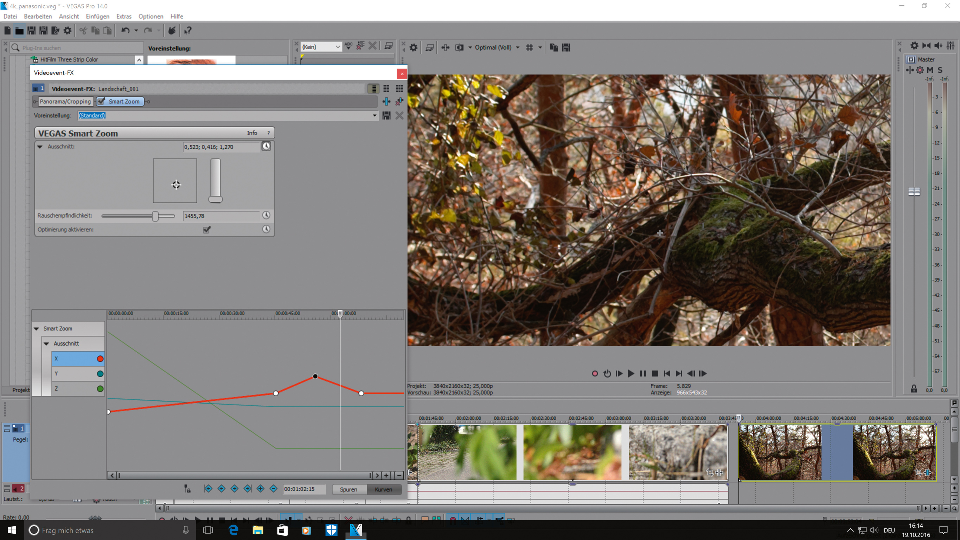This screenshot has width=960, height=540.
Task: Click the Undo arrow icon
Action: [125, 31]
